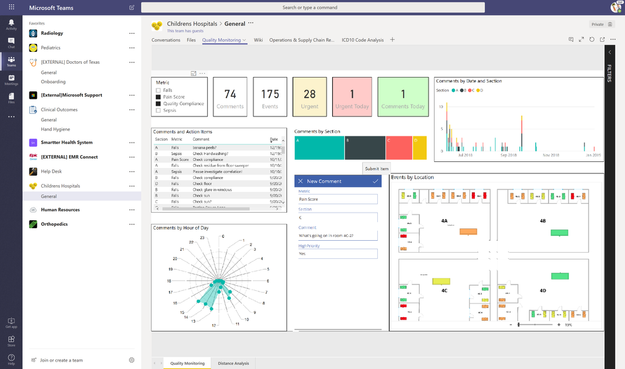Open manage teams settings gear
The width and height of the screenshot is (625, 369).
pyautogui.click(x=131, y=360)
